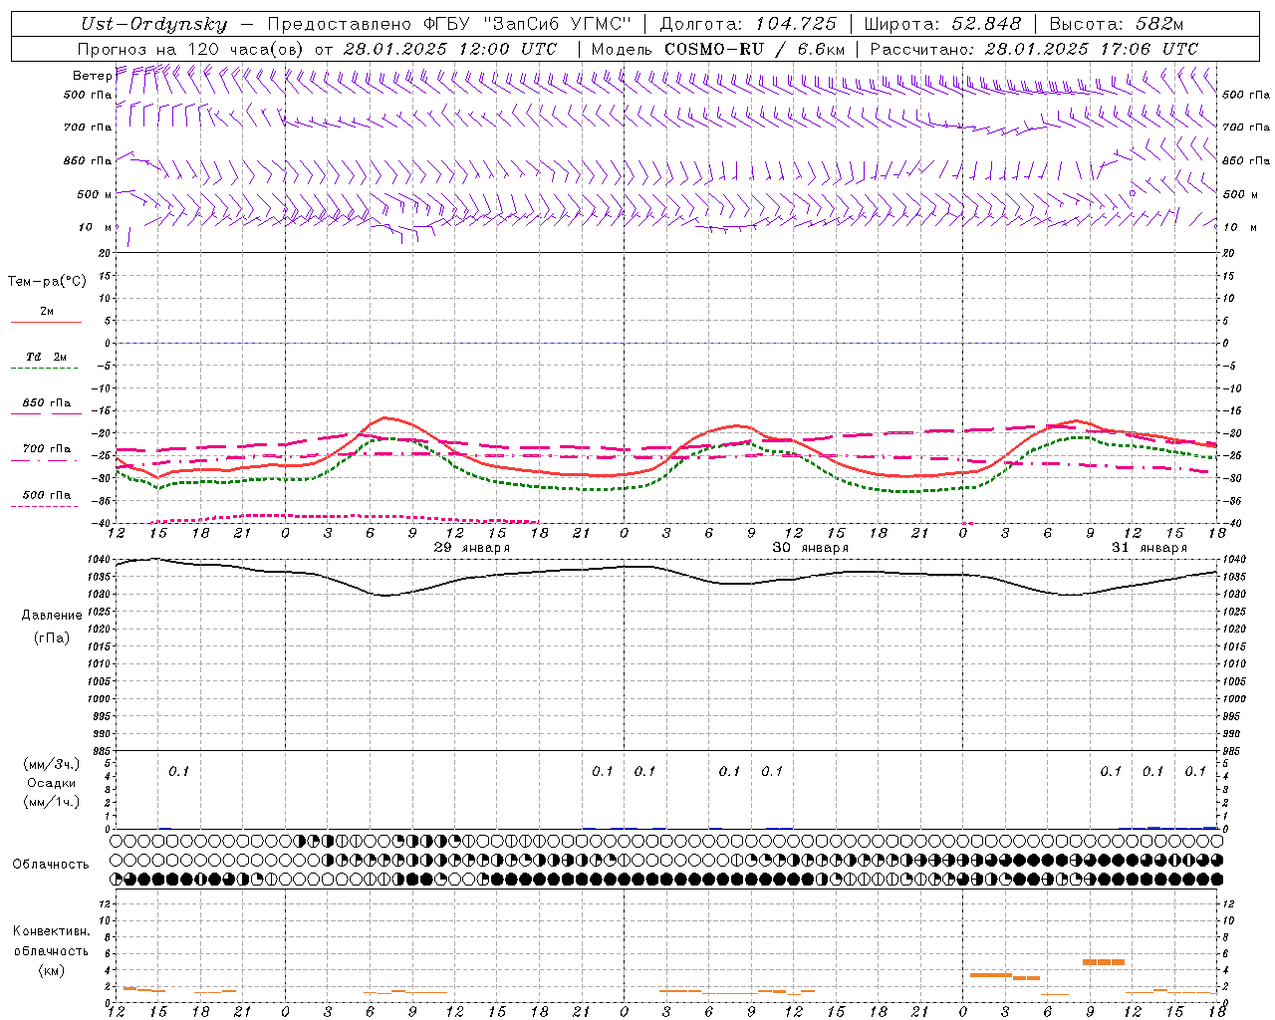Click the Давление panel label
Image resolution: width=1275 pixels, height=1020 pixels.
(x=52, y=616)
